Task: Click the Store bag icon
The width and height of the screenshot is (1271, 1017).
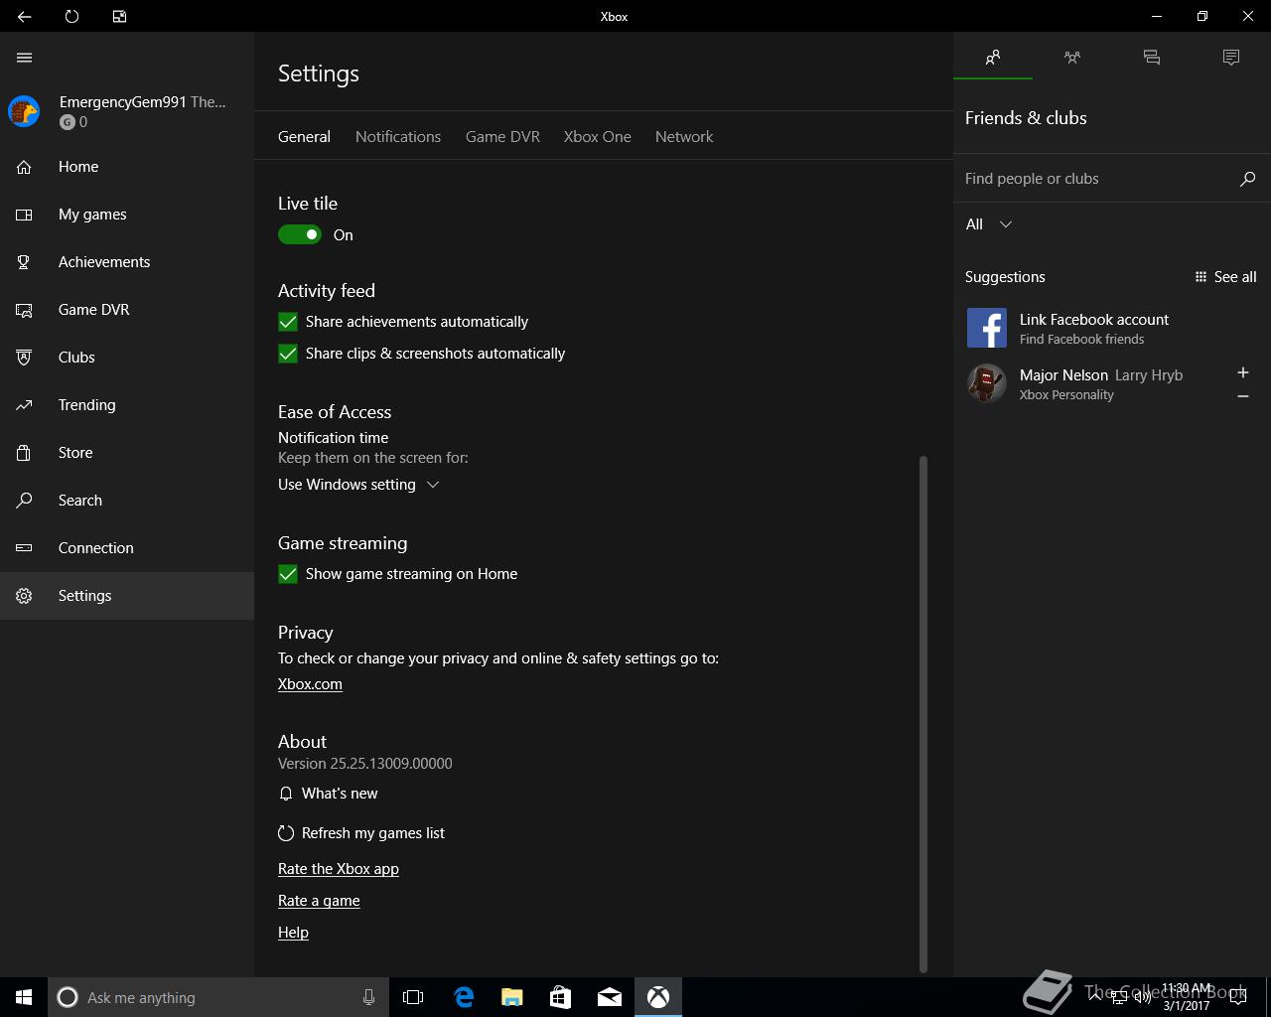Action: click(24, 453)
